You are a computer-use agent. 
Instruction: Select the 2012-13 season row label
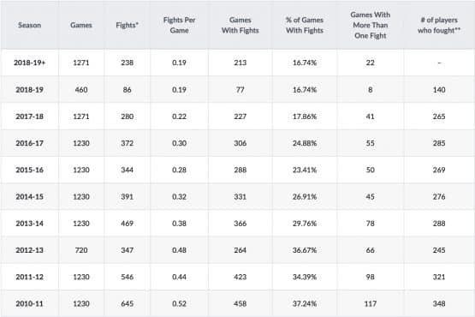pos(29,250)
